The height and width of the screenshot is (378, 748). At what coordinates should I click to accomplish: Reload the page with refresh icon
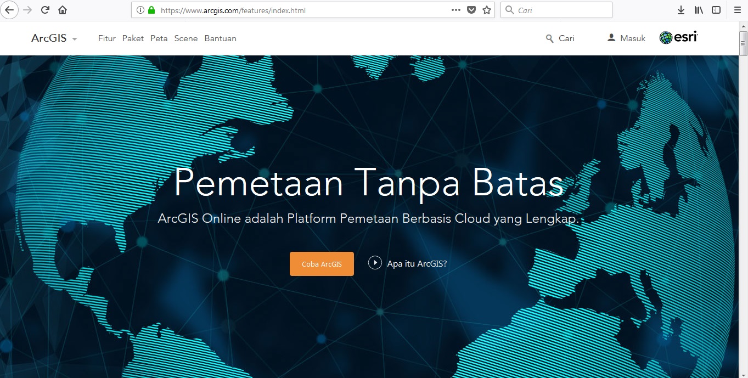45,10
